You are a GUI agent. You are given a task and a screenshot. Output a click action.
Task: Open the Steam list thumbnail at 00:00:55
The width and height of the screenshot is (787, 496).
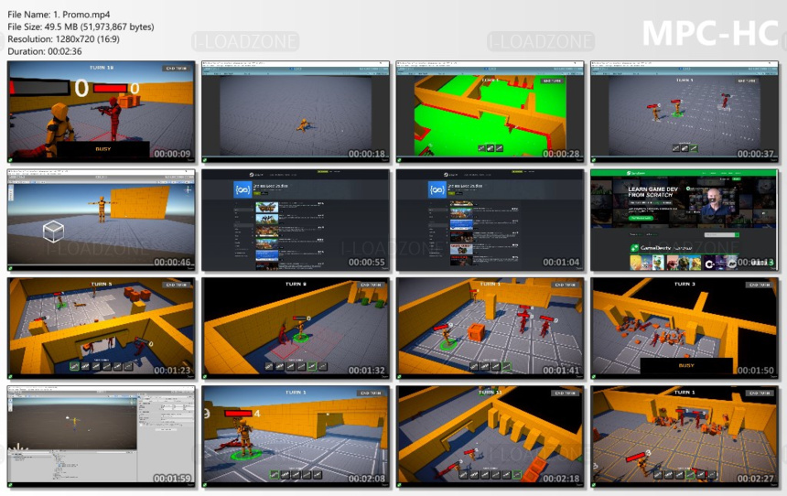[296, 220]
